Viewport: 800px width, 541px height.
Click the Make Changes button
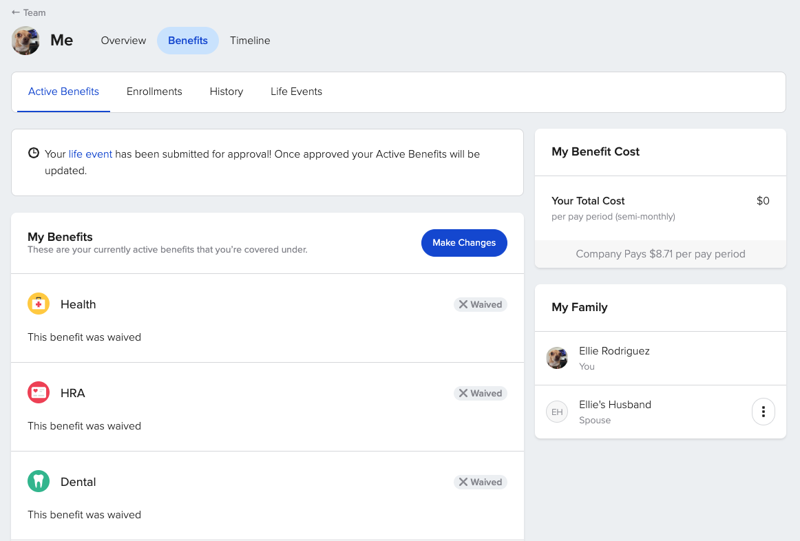(464, 243)
